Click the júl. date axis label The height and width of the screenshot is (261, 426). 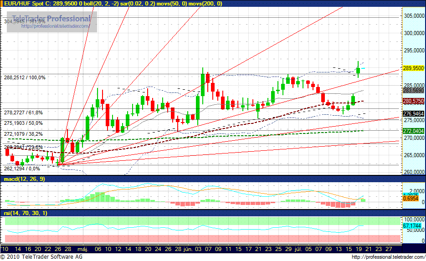click(298, 249)
